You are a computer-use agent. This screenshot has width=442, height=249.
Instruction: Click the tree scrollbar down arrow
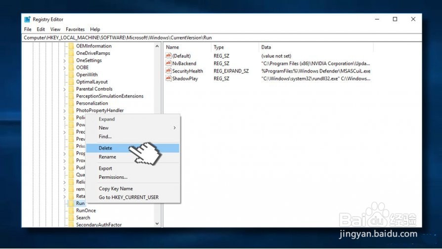[x=157, y=224]
